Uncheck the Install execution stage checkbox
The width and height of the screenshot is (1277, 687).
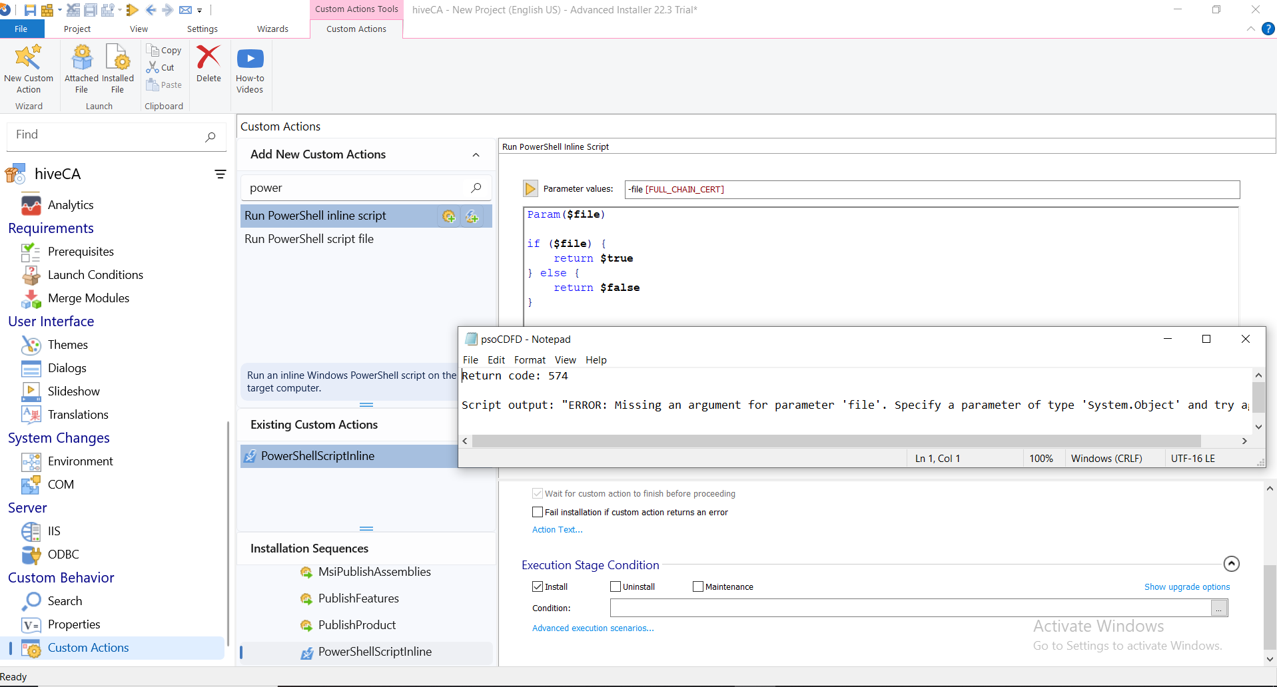(x=538, y=586)
